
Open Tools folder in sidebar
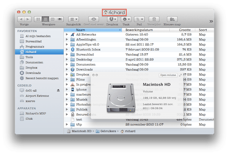[x=39, y=57]
